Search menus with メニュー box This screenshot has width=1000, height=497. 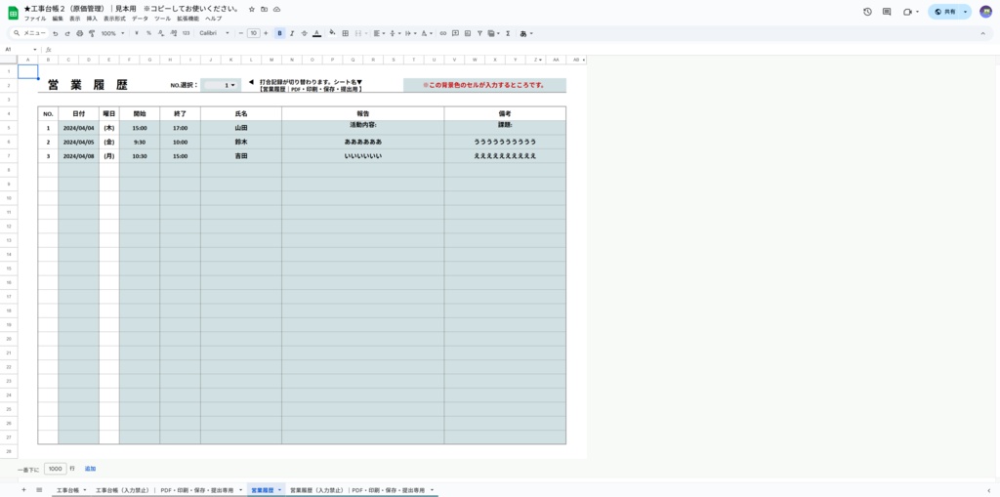30,33
